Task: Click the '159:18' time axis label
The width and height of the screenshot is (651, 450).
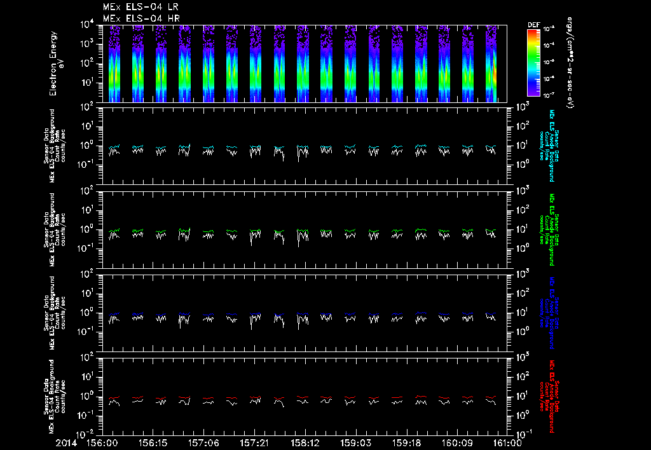Action: pyautogui.click(x=406, y=444)
